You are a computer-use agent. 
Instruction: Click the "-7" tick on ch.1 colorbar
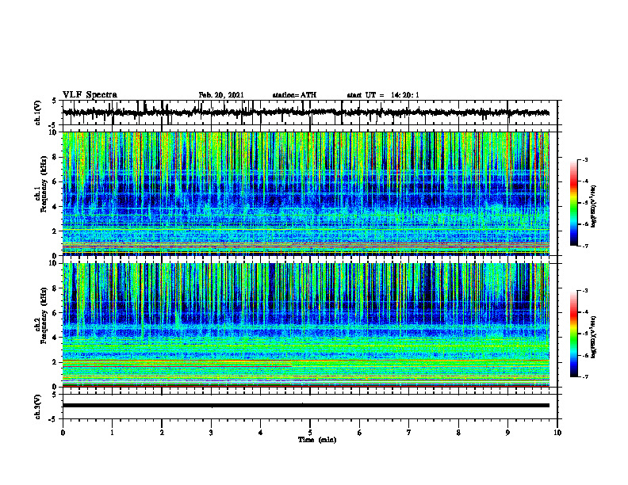coord(584,246)
